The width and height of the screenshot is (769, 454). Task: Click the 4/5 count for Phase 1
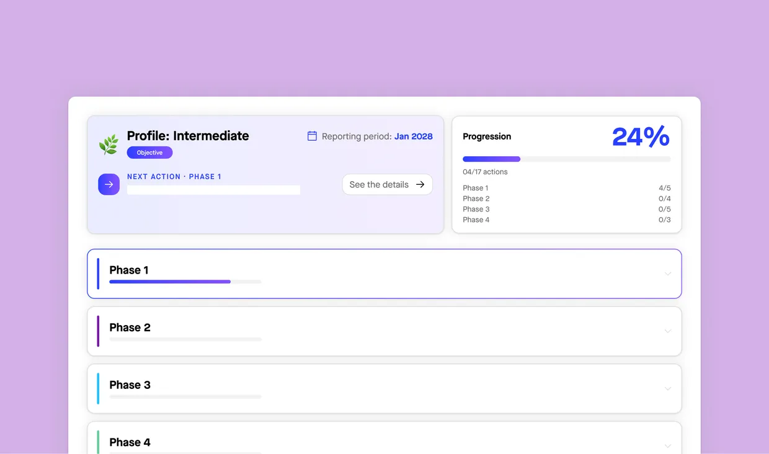pyautogui.click(x=664, y=187)
